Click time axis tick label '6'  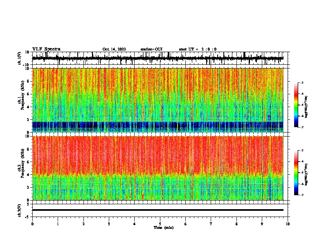(186, 224)
